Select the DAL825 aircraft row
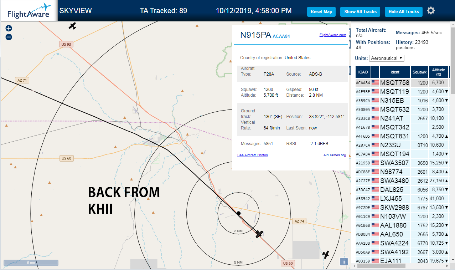The image size is (455, 270). tap(402, 189)
